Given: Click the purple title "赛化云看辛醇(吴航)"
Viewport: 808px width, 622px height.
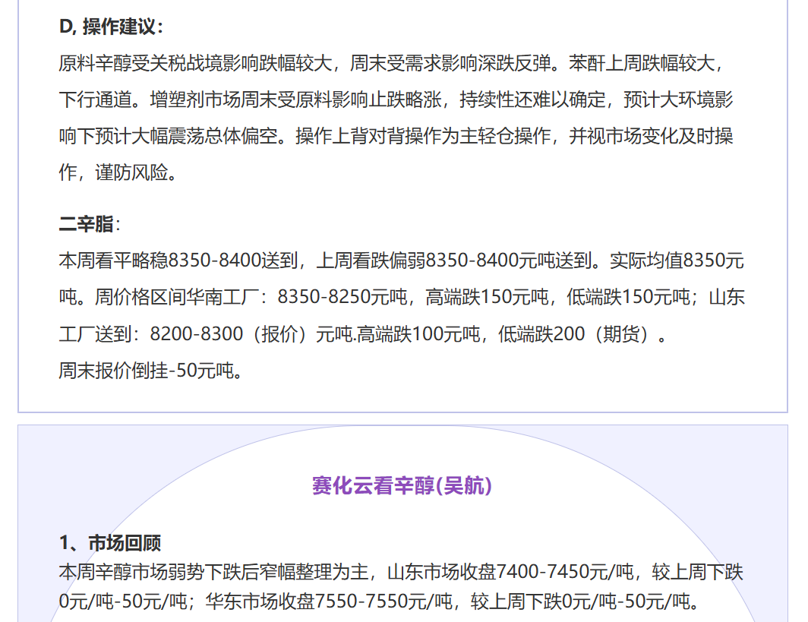Looking at the screenshot, I should click(402, 486).
